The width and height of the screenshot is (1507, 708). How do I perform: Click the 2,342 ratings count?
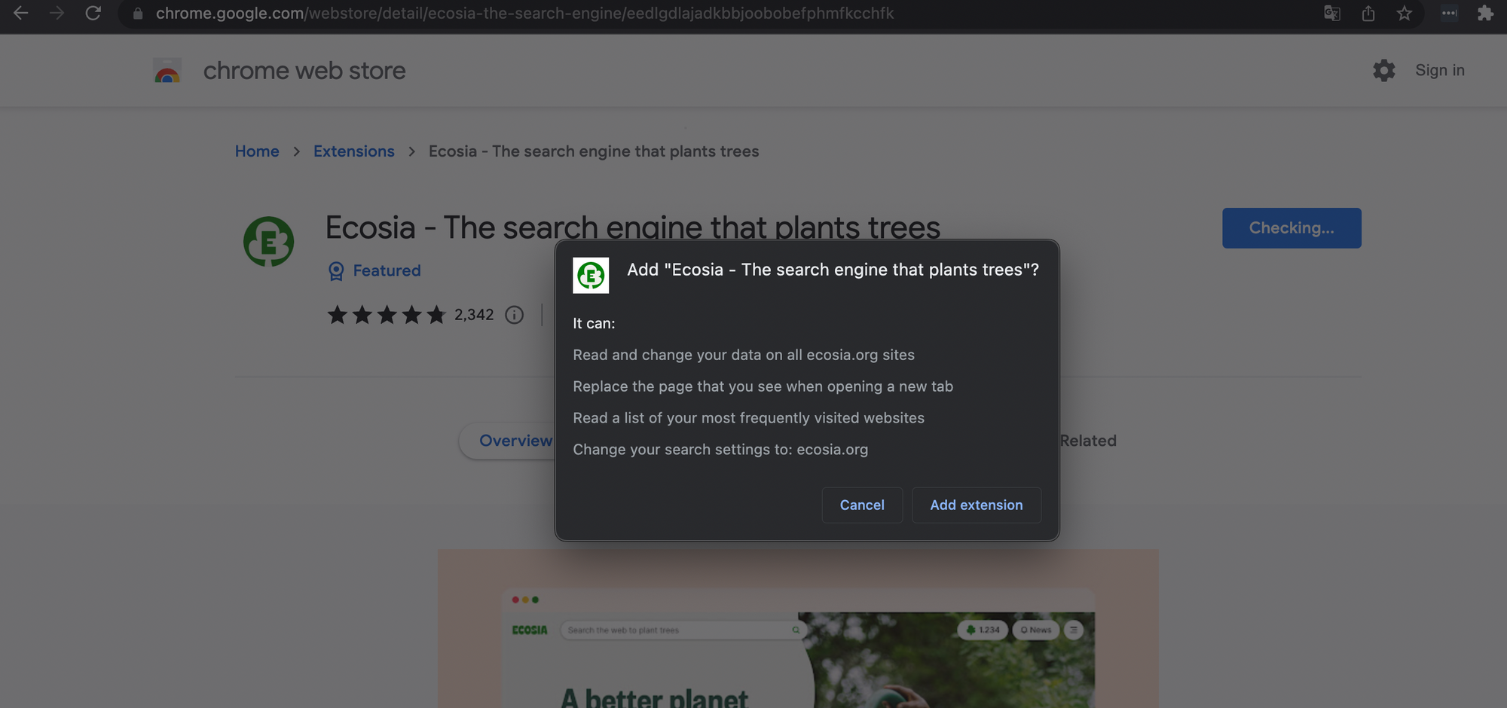coord(474,315)
